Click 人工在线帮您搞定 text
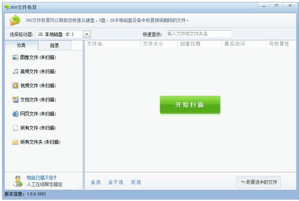 coord(45,184)
